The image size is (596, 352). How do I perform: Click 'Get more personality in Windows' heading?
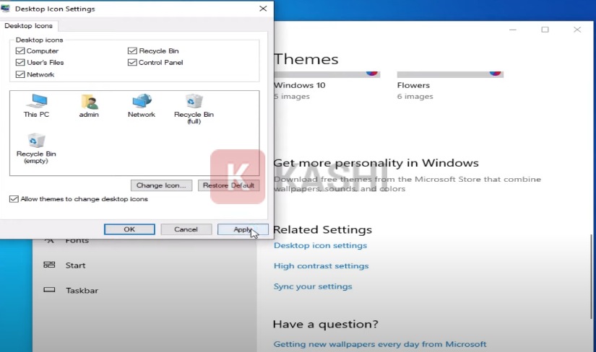point(376,163)
